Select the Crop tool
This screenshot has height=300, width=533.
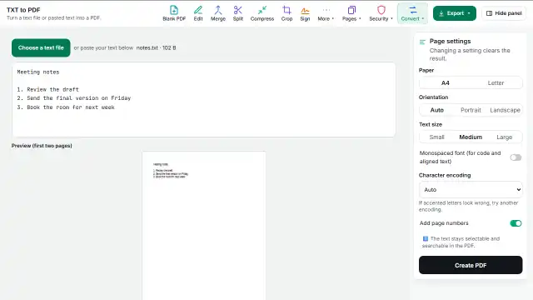[286, 13]
